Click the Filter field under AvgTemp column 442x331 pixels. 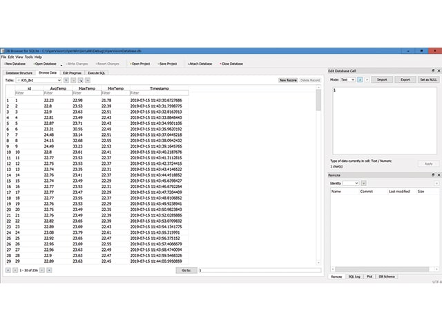click(x=58, y=93)
